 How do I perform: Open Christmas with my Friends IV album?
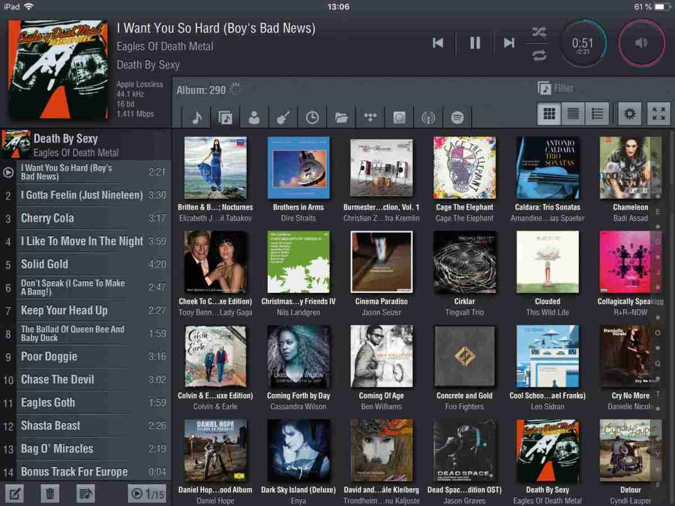299,261
